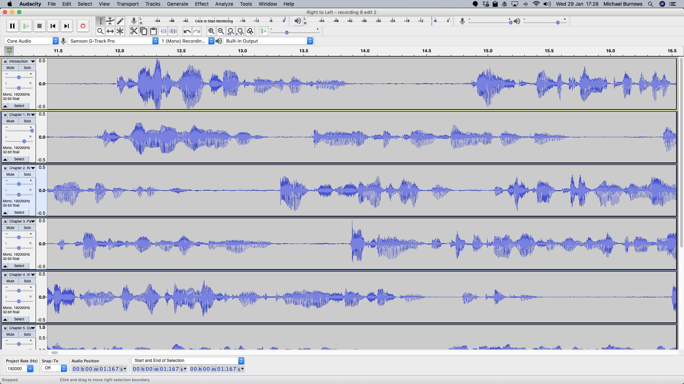Mute the Introduction track
Image resolution: width=684 pixels, height=384 pixels.
point(10,68)
